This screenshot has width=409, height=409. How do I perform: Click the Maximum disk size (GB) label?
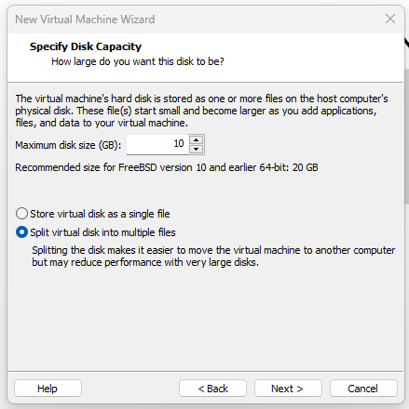[x=68, y=145]
